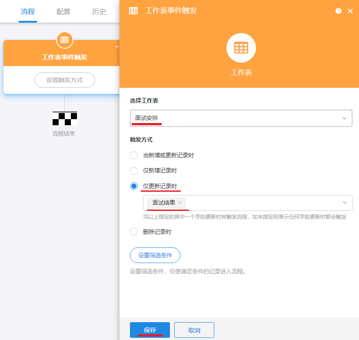Select 仅新增记录时 radio option

[134, 171]
